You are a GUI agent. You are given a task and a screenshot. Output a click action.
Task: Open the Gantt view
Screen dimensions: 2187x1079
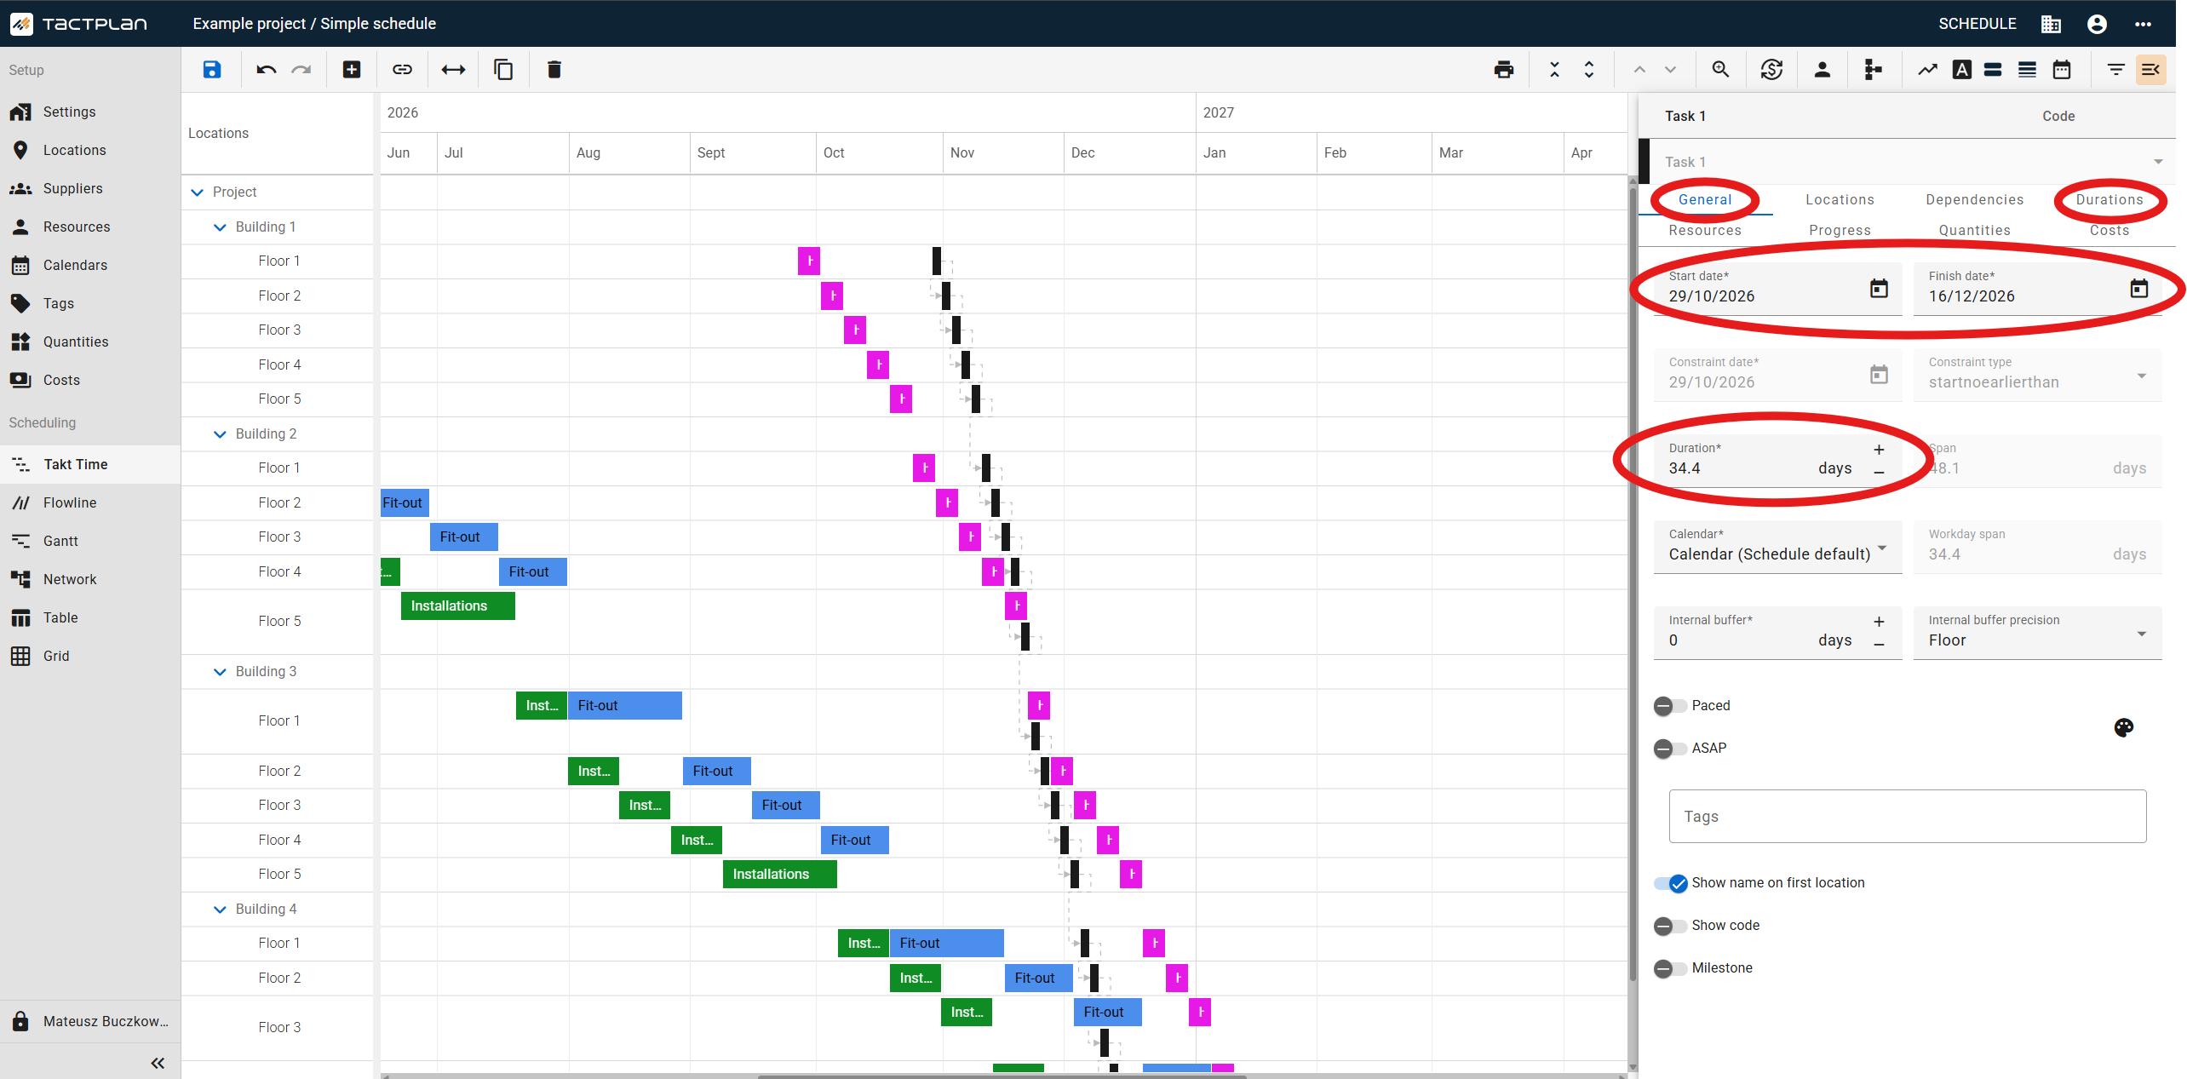(x=90, y=542)
